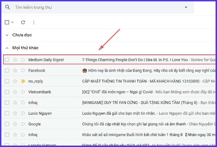Click yellow importance marker on no_reply email
This screenshot has height=147, width=217.
point(23,81)
